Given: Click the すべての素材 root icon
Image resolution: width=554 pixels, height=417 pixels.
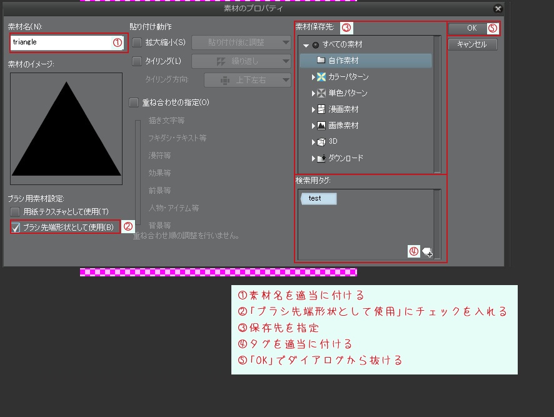Looking at the screenshot, I should tap(316, 45).
